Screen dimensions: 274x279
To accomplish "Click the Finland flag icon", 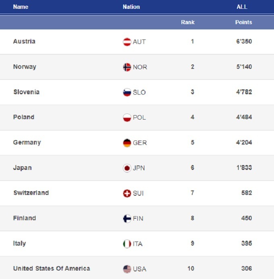I will pos(127,219).
